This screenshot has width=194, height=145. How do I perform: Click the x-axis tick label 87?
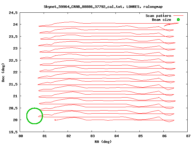(188, 136)
